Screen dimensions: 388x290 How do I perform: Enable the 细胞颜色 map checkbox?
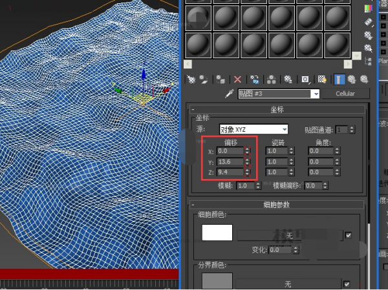[349, 235]
